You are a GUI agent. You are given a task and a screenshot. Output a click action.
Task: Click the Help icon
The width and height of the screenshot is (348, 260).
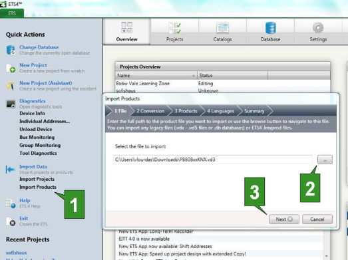11,203
